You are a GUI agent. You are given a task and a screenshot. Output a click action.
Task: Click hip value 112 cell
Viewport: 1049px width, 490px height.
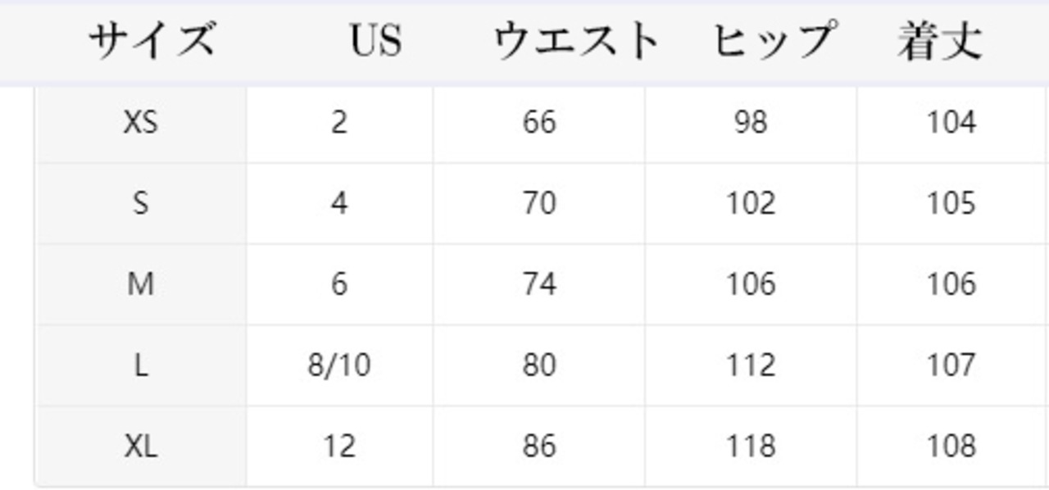click(x=751, y=365)
